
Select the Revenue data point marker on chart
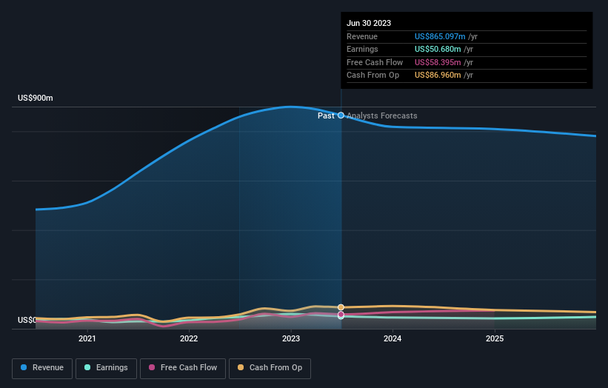(x=341, y=115)
